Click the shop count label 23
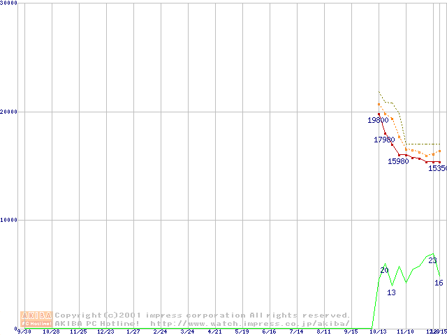Image resolution: width=447 pixels, height=335 pixels. coord(432,260)
